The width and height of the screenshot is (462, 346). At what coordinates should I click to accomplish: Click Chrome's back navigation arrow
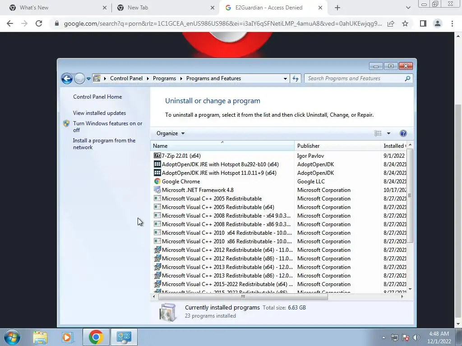point(10,23)
